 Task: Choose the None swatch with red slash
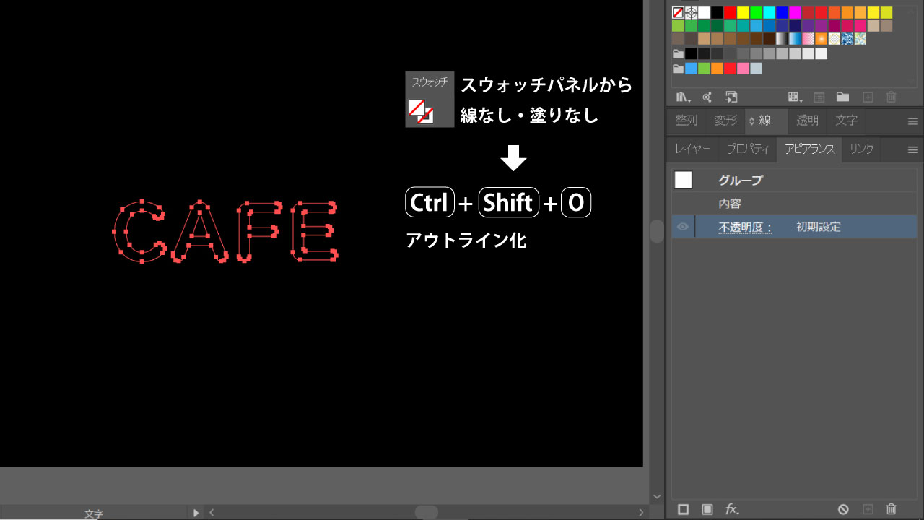[678, 12]
